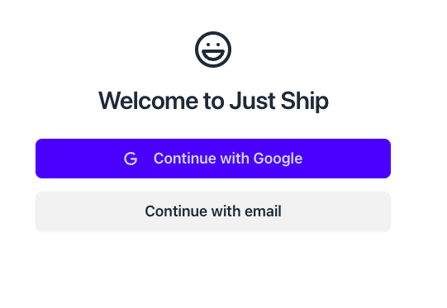Click 'Just Ship' in the welcome title
Image resolution: width=447 pixels, height=308 pixels.
(279, 101)
